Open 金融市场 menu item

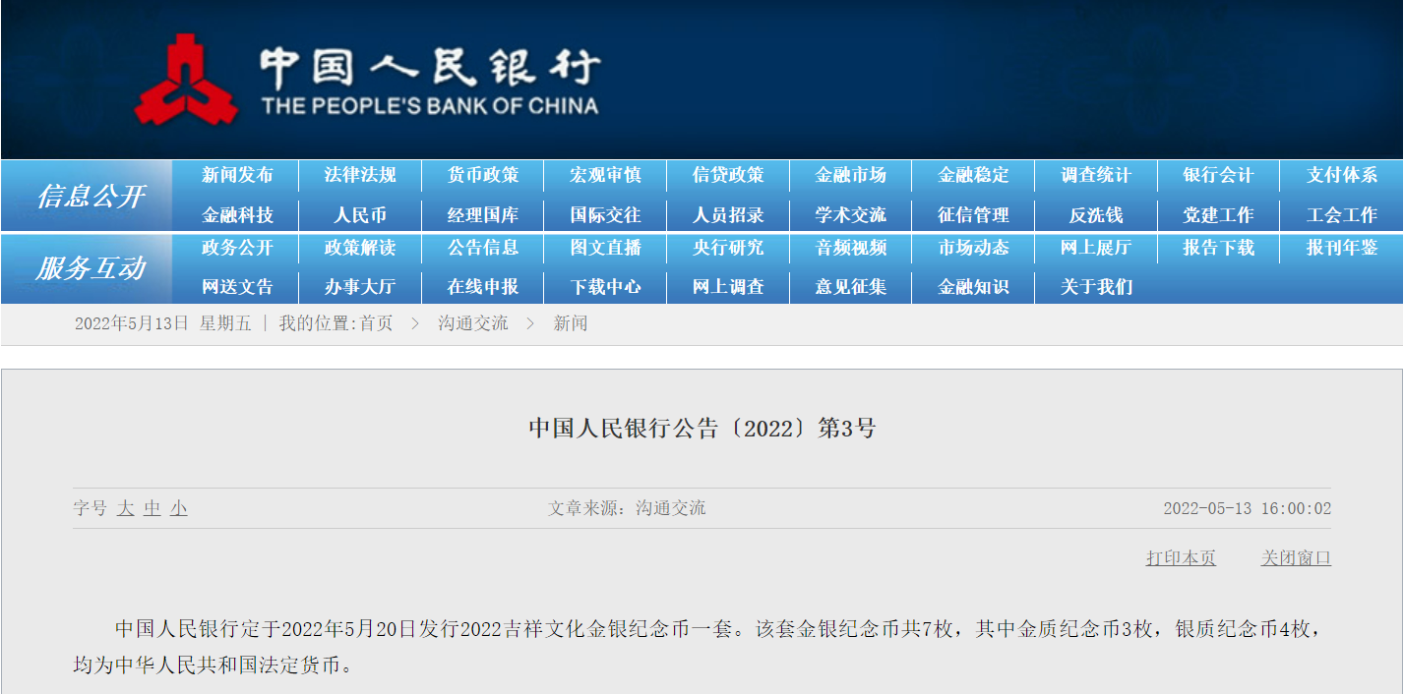pyautogui.click(x=851, y=175)
